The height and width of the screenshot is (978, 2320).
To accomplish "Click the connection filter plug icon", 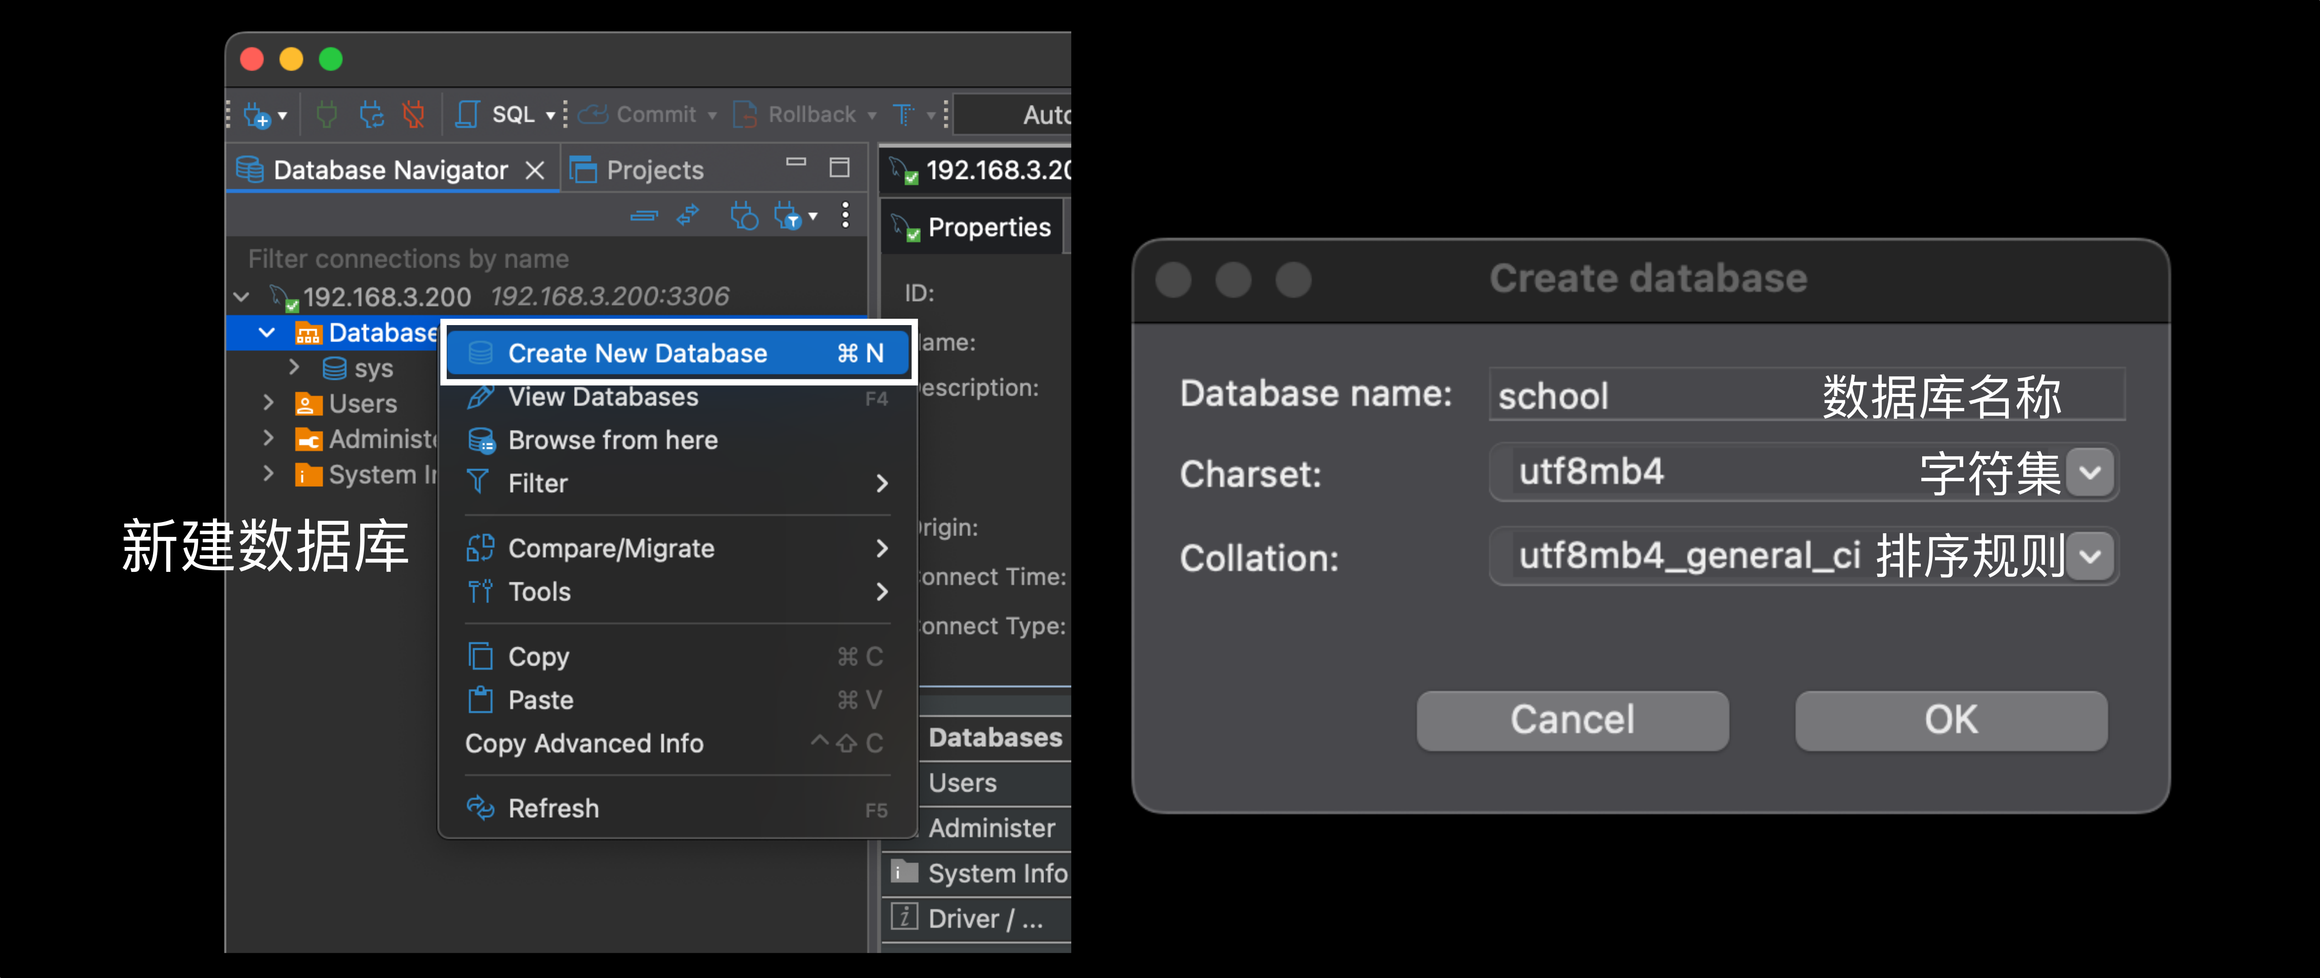I will (x=786, y=216).
